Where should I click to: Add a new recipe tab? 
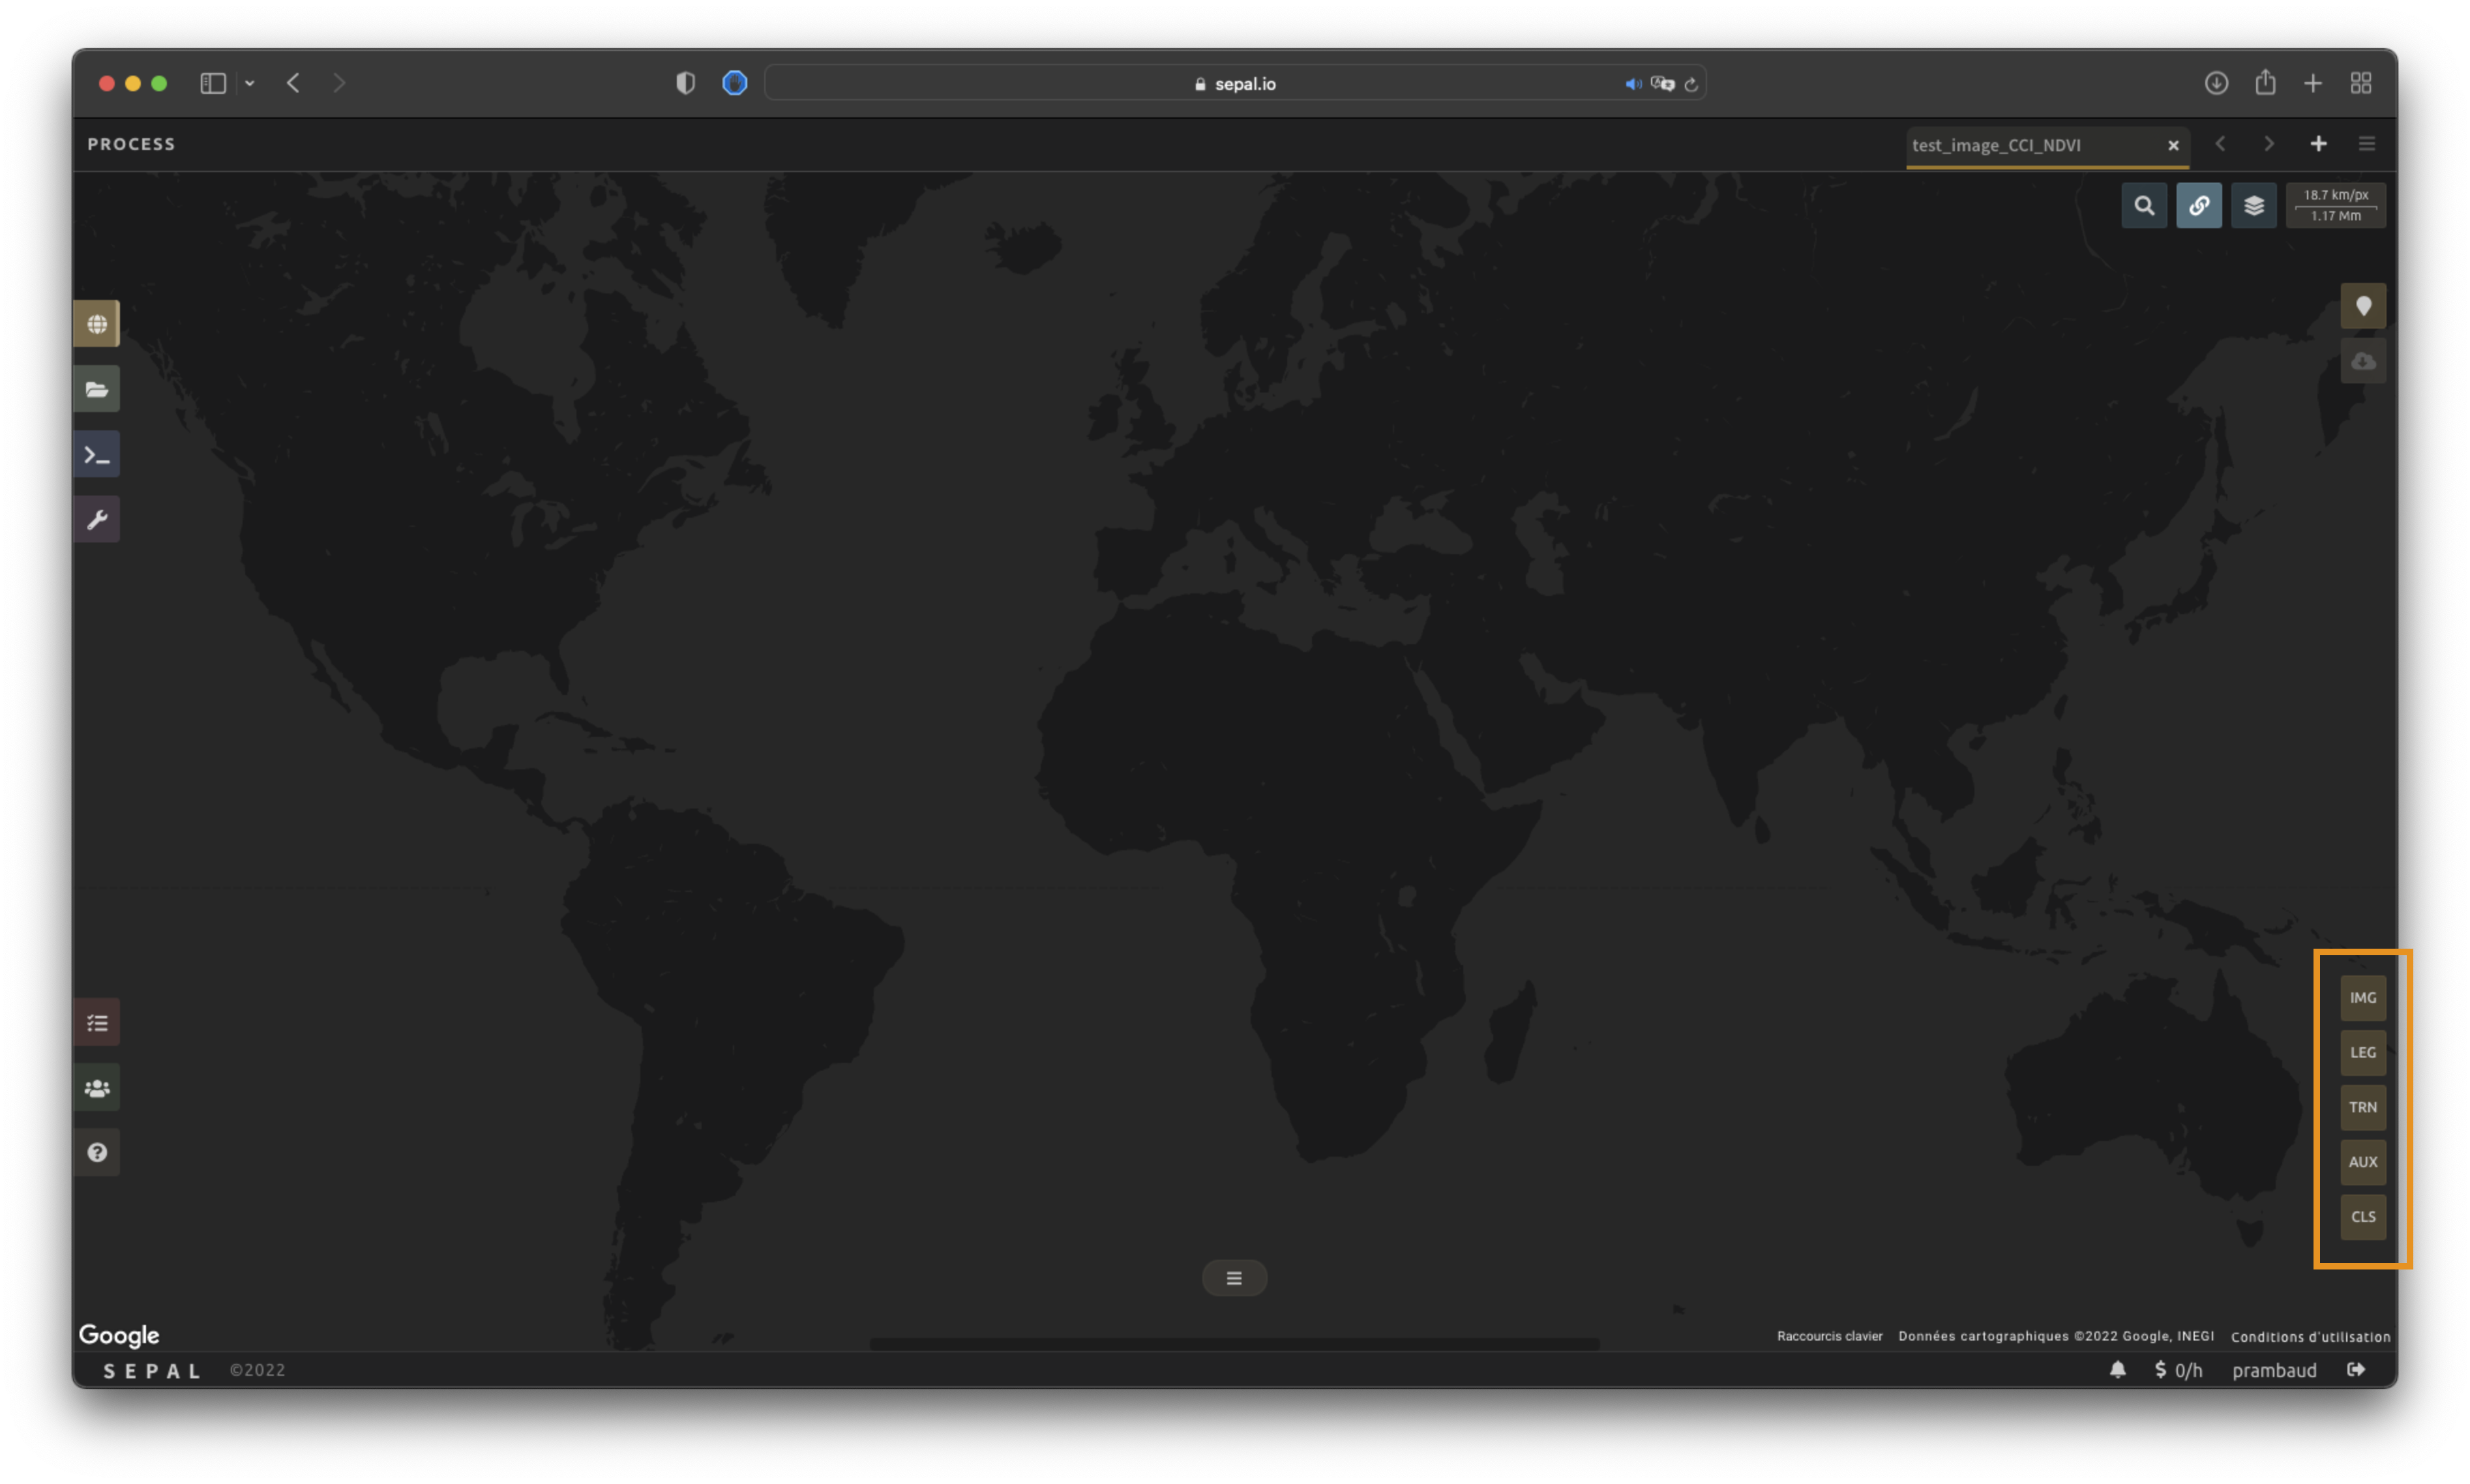[x=2318, y=144]
